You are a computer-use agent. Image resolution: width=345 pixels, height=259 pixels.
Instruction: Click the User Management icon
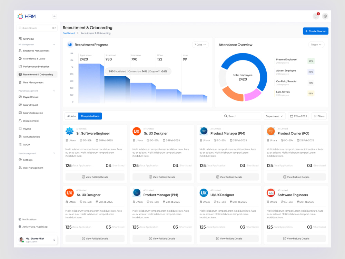pos(20,168)
